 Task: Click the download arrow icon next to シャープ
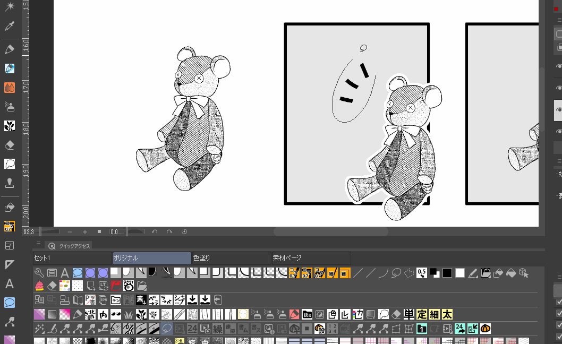[x=192, y=299]
